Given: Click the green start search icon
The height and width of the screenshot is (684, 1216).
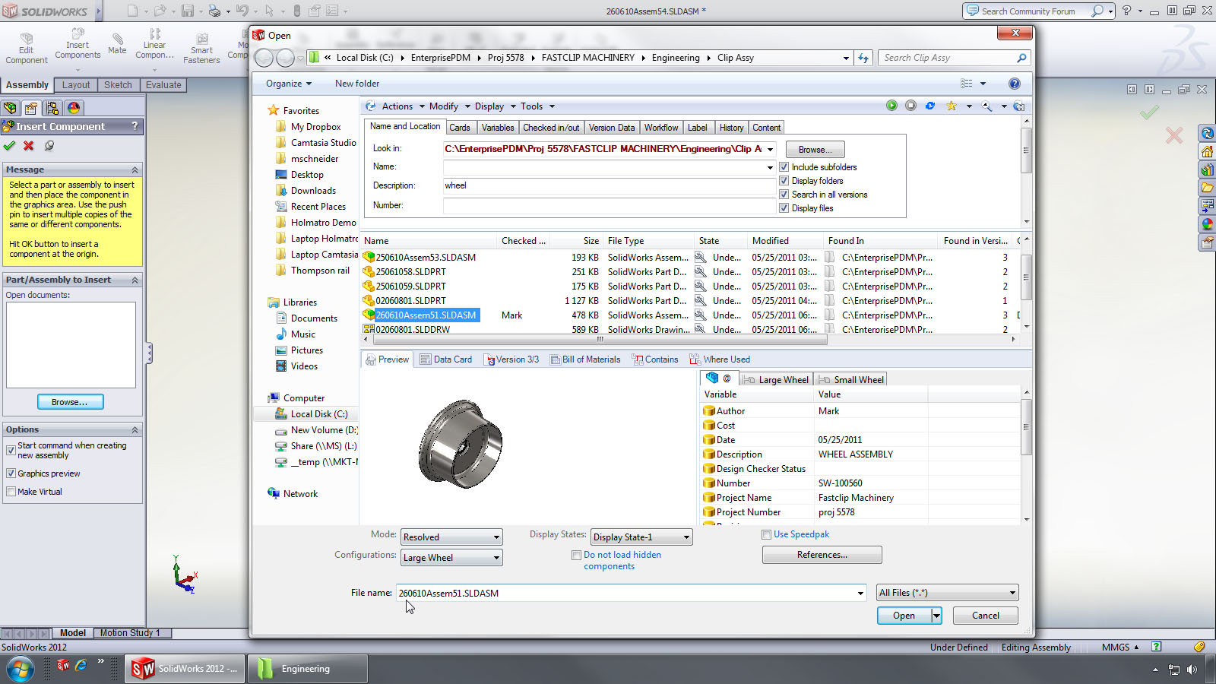Looking at the screenshot, I should pos(891,106).
